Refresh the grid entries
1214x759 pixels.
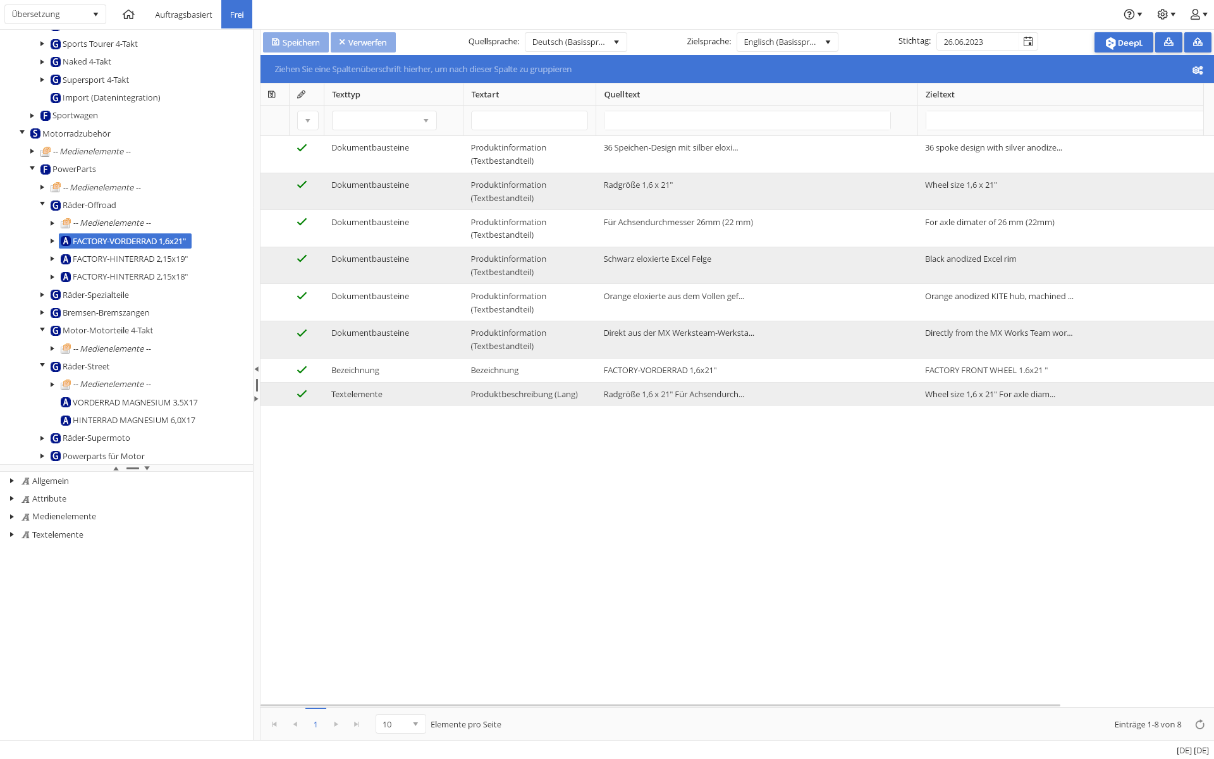pyautogui.click(x=1199, y=725)
